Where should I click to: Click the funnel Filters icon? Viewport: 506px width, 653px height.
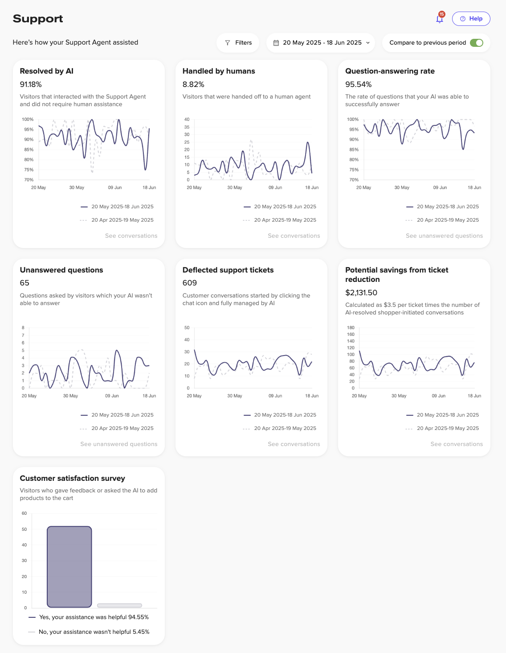coord(228,43)
